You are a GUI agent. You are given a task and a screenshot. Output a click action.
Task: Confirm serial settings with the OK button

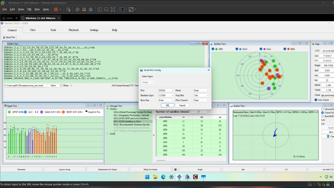point(168,105)
